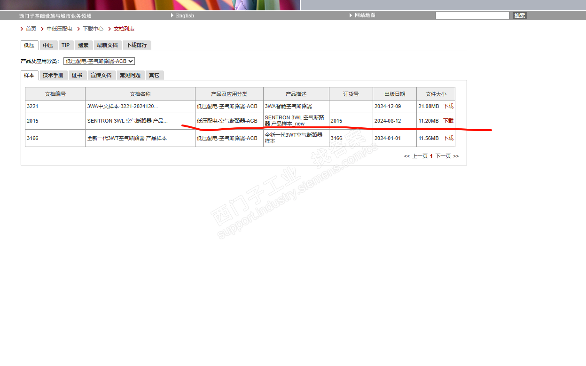586x366 pixels.
Task: Click document number 3221 cell
Action: 55,106
